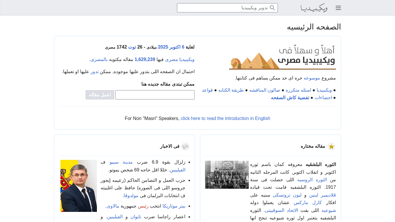Image resolution: width=395 pixels, height=222 pixels.
Task: Open the Moldovan politician photo
Action: pos(79,186)
